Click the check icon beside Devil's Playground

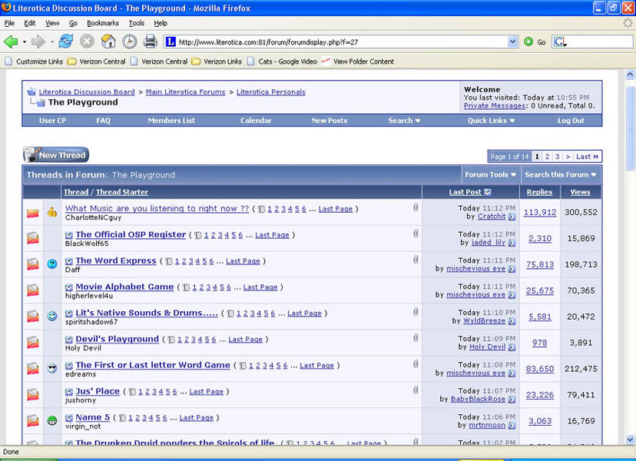(x=69, y=340)
